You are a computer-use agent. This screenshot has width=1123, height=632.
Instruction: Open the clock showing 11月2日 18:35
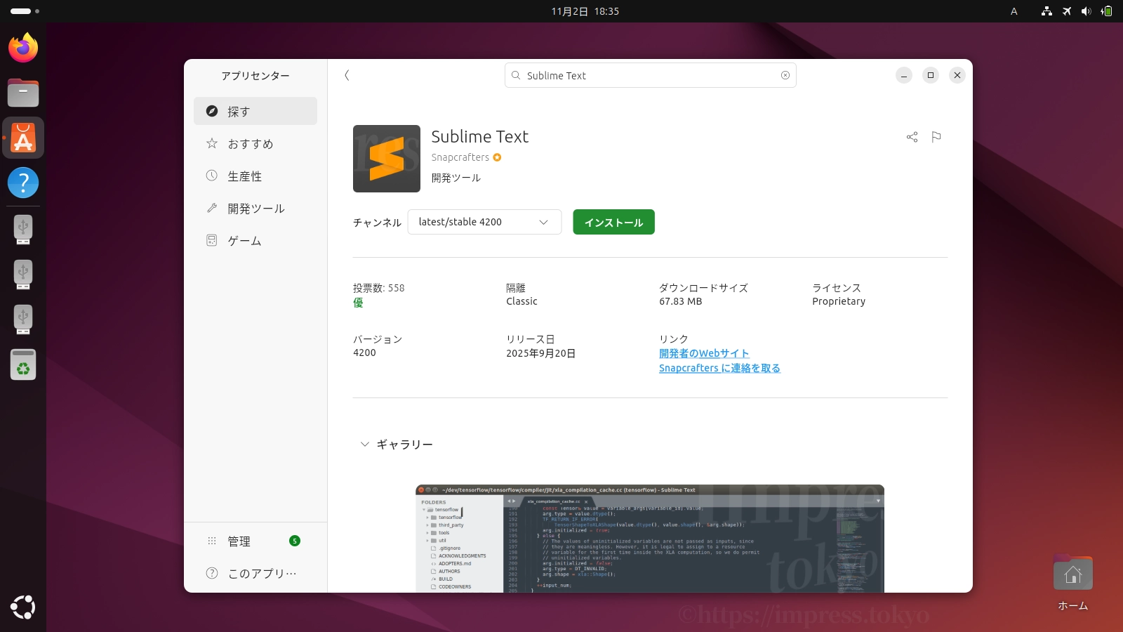click(x=585, y=11)
